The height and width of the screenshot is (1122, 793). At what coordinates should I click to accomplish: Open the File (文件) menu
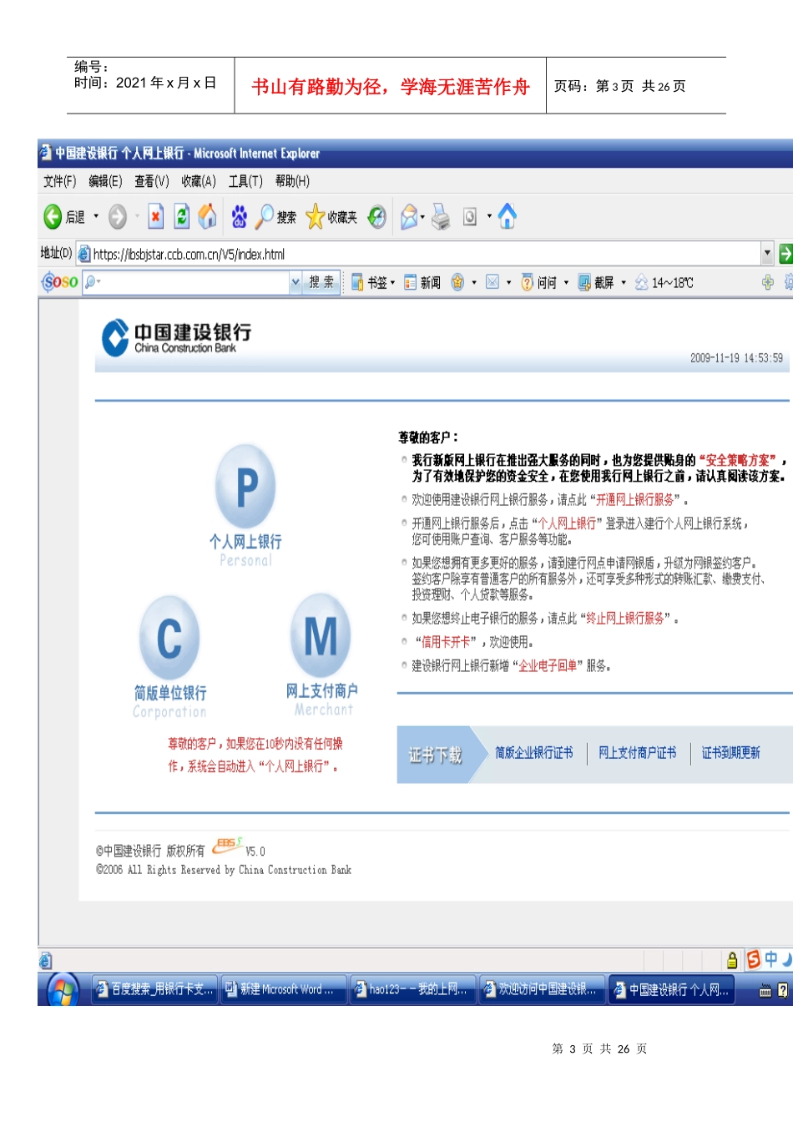coord(59,181)
